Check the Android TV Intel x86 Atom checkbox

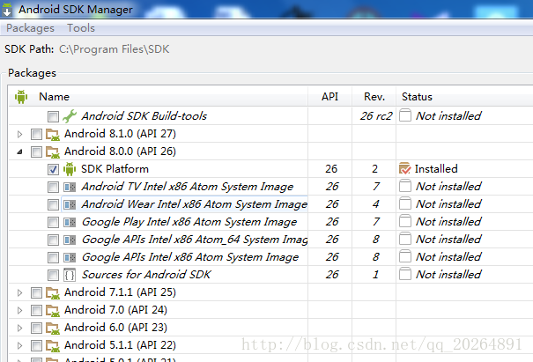click(53, 187)
